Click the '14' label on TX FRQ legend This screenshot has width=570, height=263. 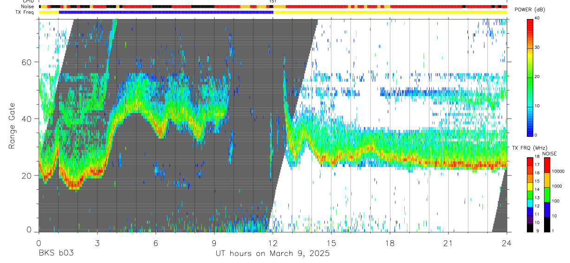coord(538,189)
